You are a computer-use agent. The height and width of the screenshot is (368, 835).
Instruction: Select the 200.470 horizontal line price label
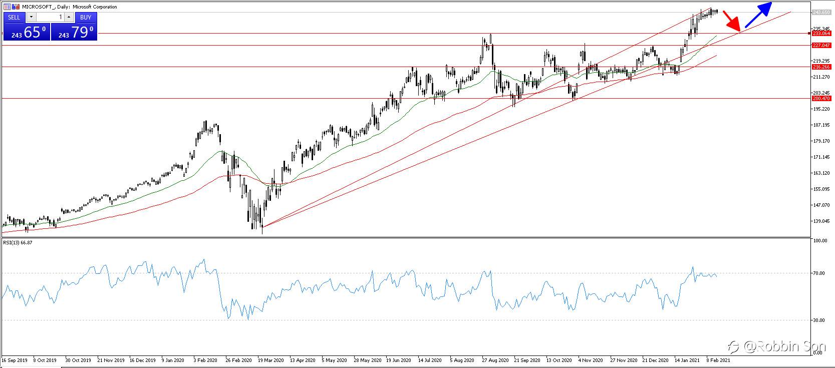[x=821, y=98]
